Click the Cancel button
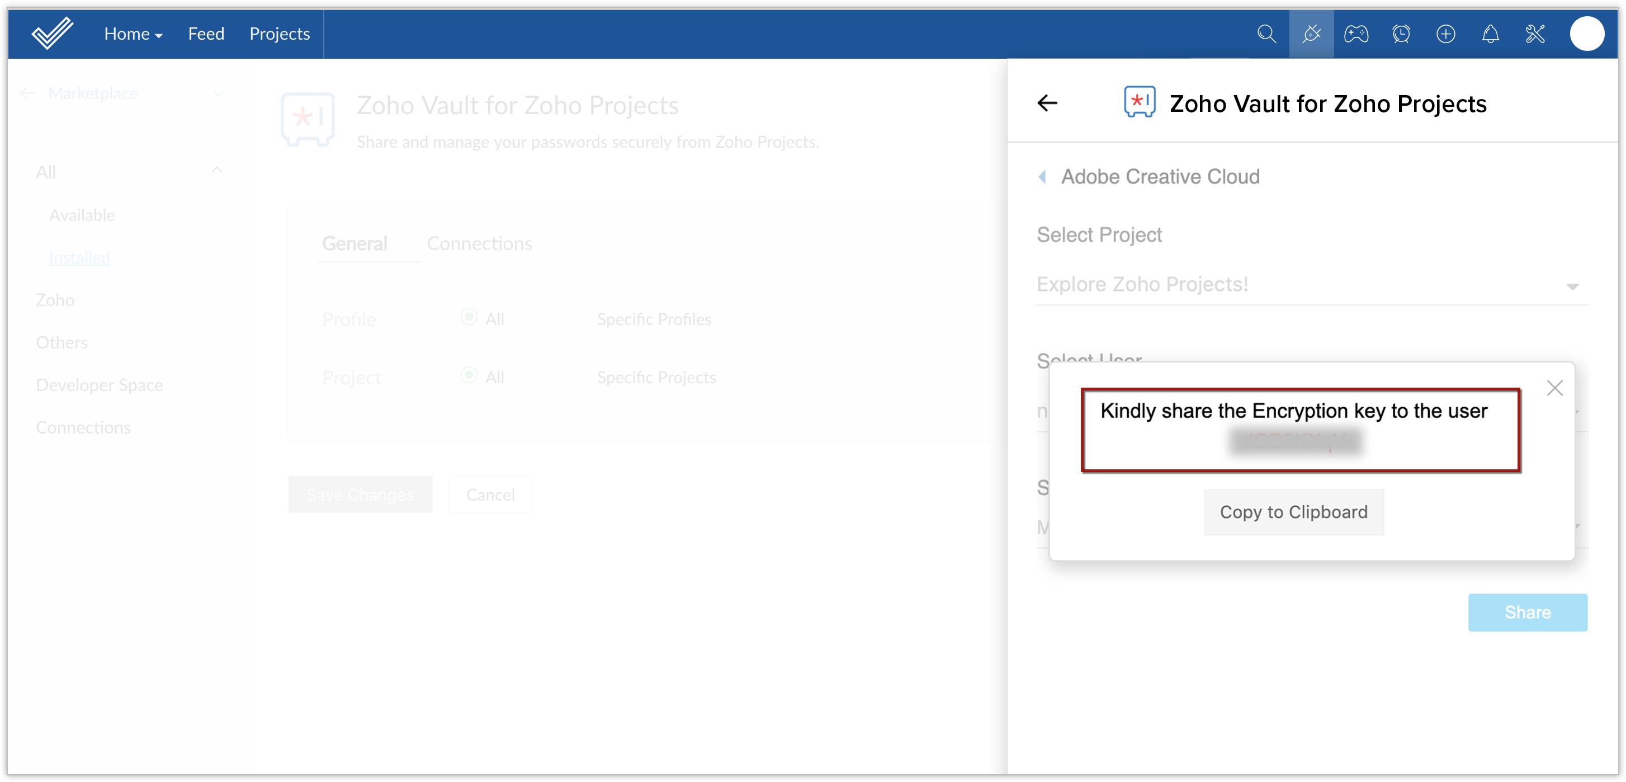Viewport: 1626px width, 782px height. 490,494
